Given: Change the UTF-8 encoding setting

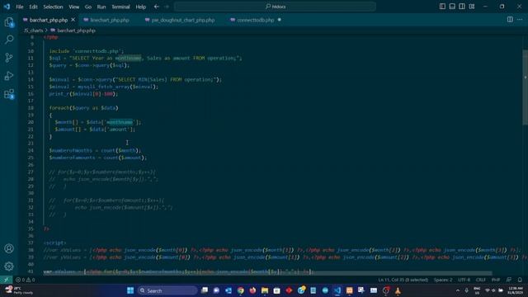Looking at the screenshot, I should 464,280.
